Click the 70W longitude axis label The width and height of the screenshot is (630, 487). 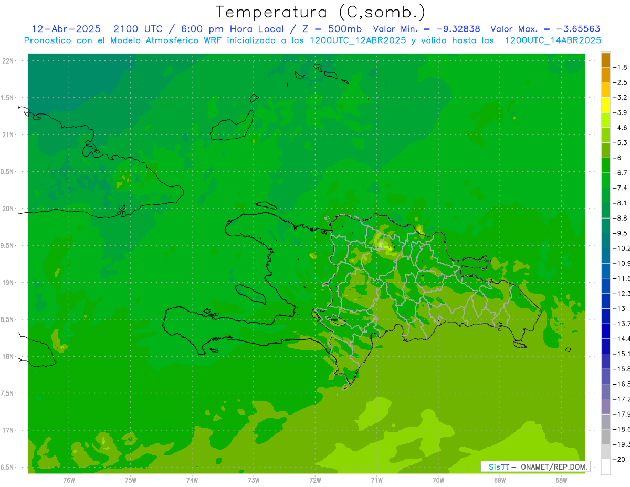pos(438,480)
